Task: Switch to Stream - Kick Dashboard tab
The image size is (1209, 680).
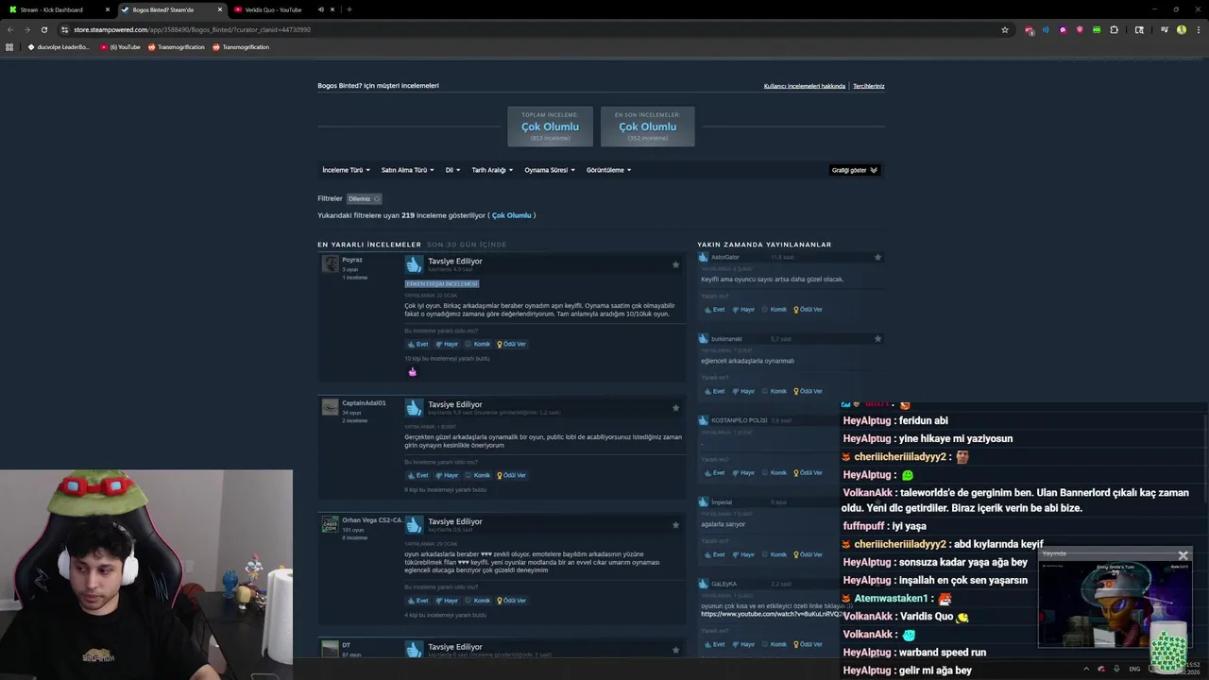Action: pyautogui.click(x=59, y=9)
